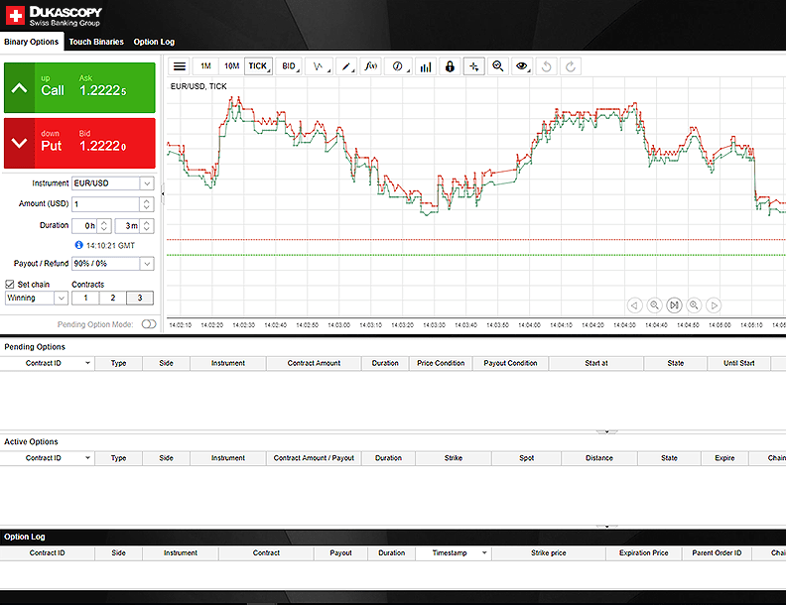Click the duration hours stepper arrows
The width and height of the screenshot is (786, 605).
click(104, 226)
